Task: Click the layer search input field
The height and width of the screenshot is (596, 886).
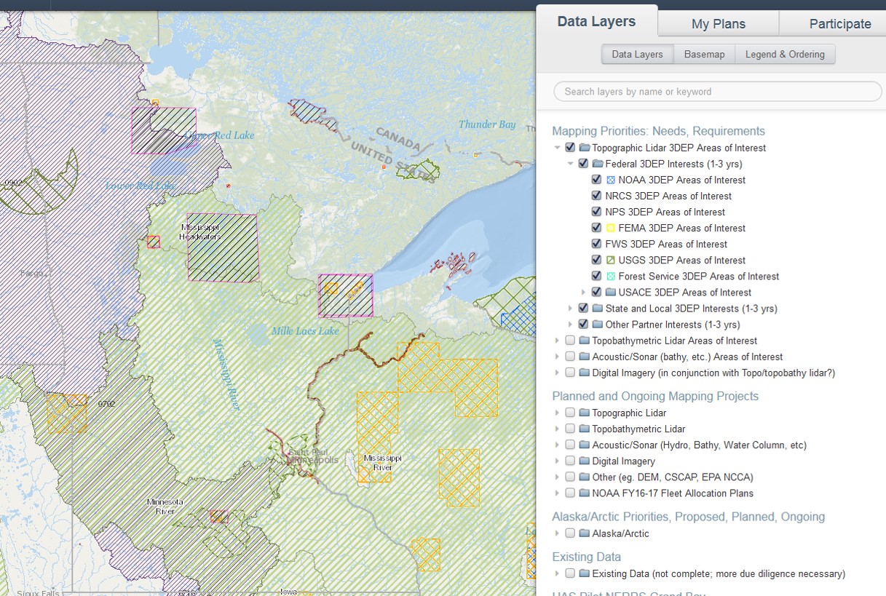Action: coord(718,92)
